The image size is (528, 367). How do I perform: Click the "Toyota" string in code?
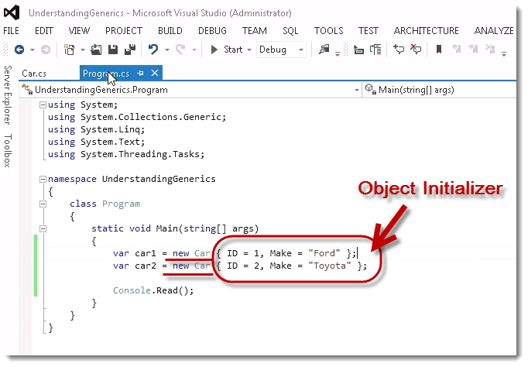pos(329,266)
